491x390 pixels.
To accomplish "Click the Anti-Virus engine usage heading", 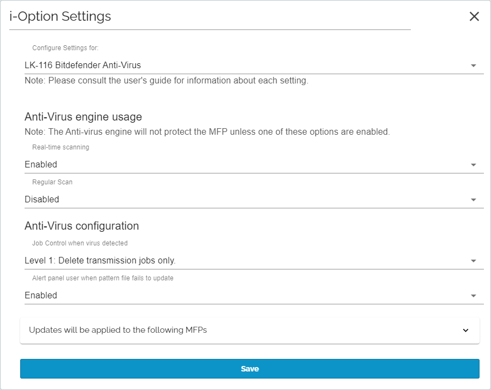I will 83,117.
